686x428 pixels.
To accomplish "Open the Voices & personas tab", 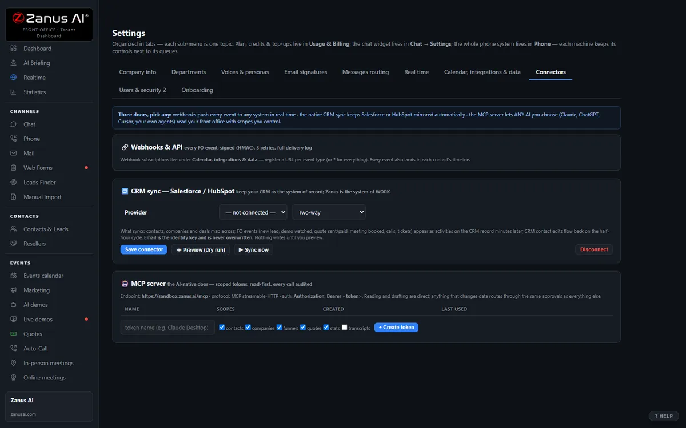I will pos(245,72).
